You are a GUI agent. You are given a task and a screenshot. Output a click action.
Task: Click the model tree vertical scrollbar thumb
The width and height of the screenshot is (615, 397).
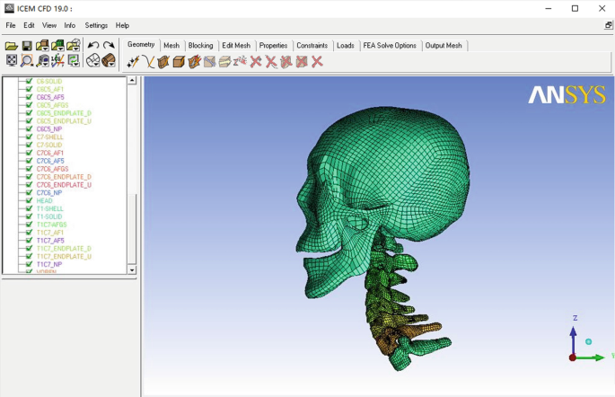pyautogui.click(x=132, y=229)
